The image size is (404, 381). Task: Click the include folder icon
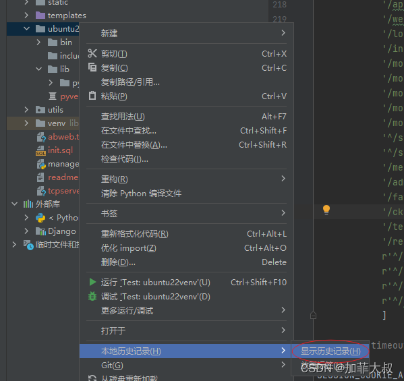pos(53,56)
